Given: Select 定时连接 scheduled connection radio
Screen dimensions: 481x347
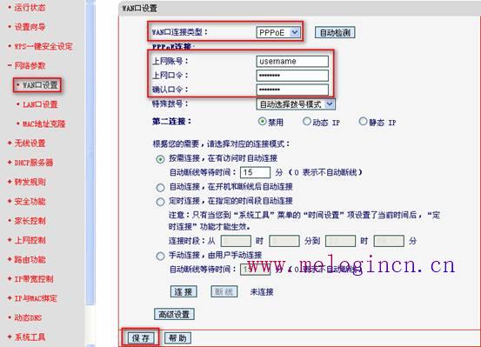Looking at the screenshot, I should (x=160, y=202).
